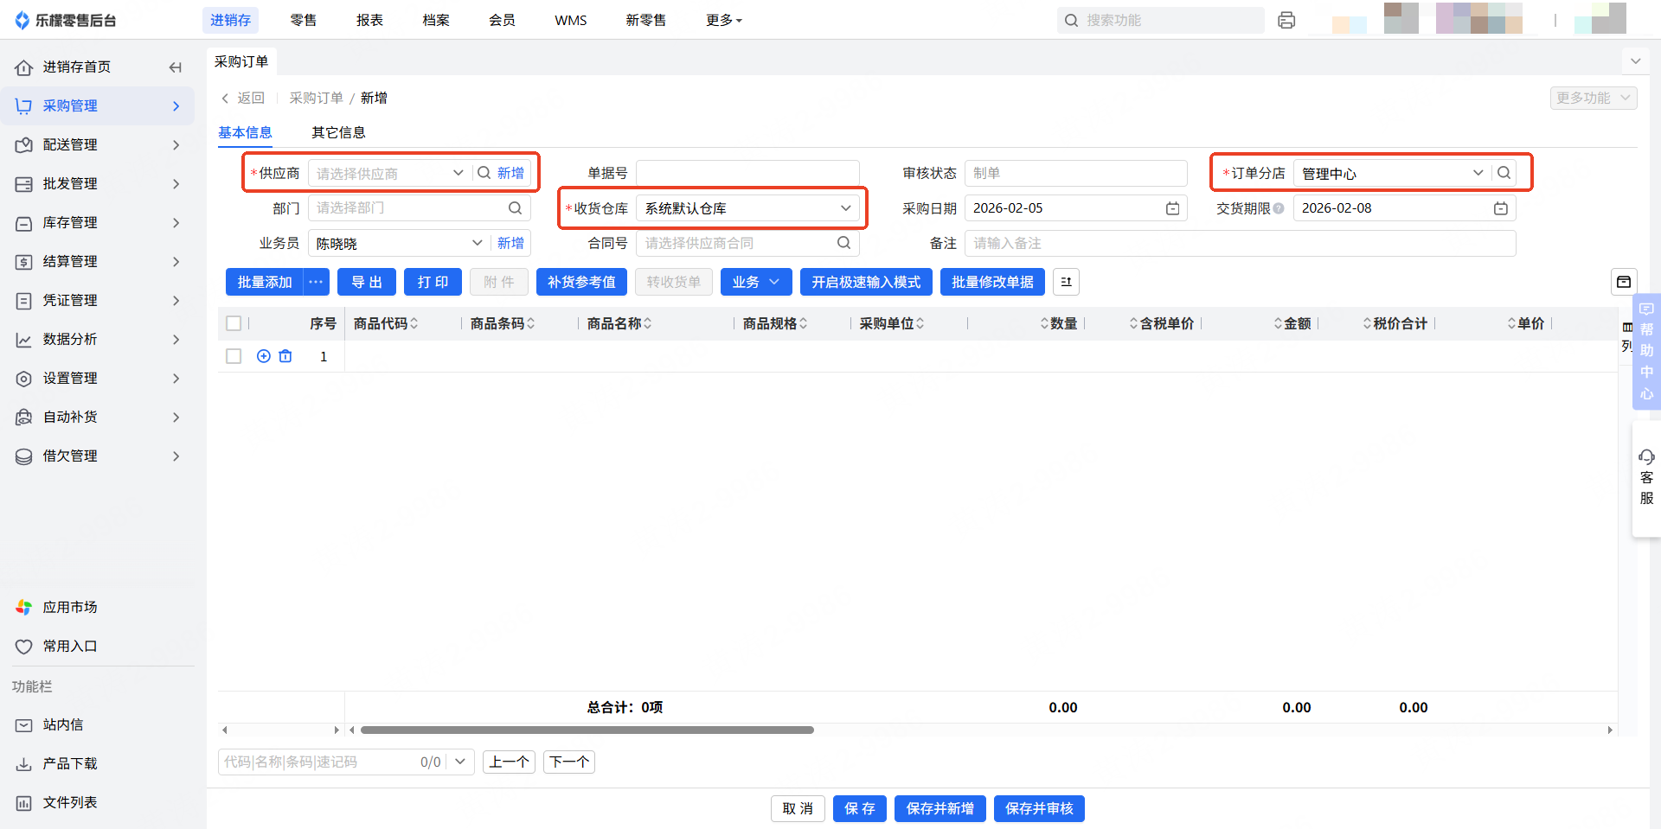Open the 更多功能 dropdown
The height and width of the screenshot is (829, 1661).
coord(1594,98)
